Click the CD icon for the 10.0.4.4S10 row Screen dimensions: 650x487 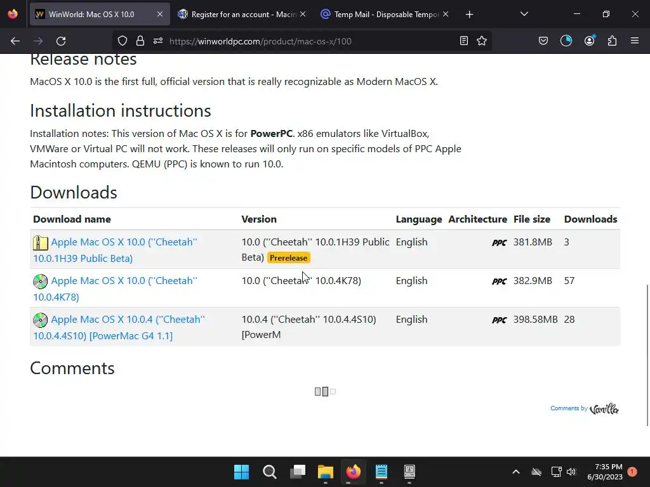click(40, 320)
